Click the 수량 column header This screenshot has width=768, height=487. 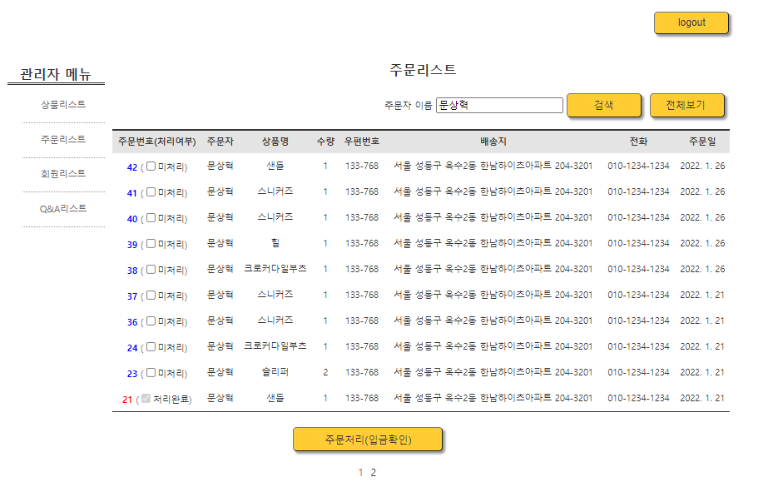(325, 142)
